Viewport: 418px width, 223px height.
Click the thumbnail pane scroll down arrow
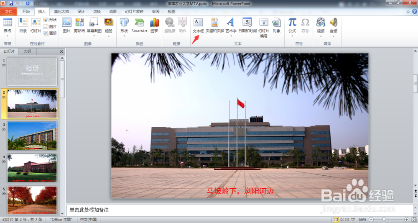point(62,213)
